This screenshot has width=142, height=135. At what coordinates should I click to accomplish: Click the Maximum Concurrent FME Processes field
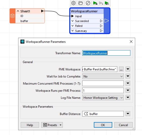(103, 83)
